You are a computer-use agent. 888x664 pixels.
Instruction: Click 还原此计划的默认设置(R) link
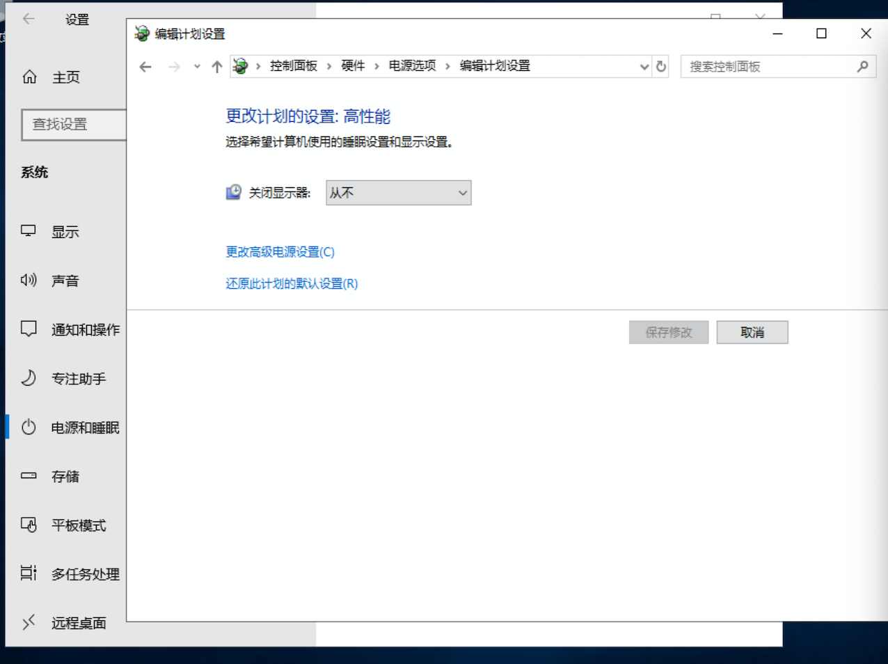292,283
